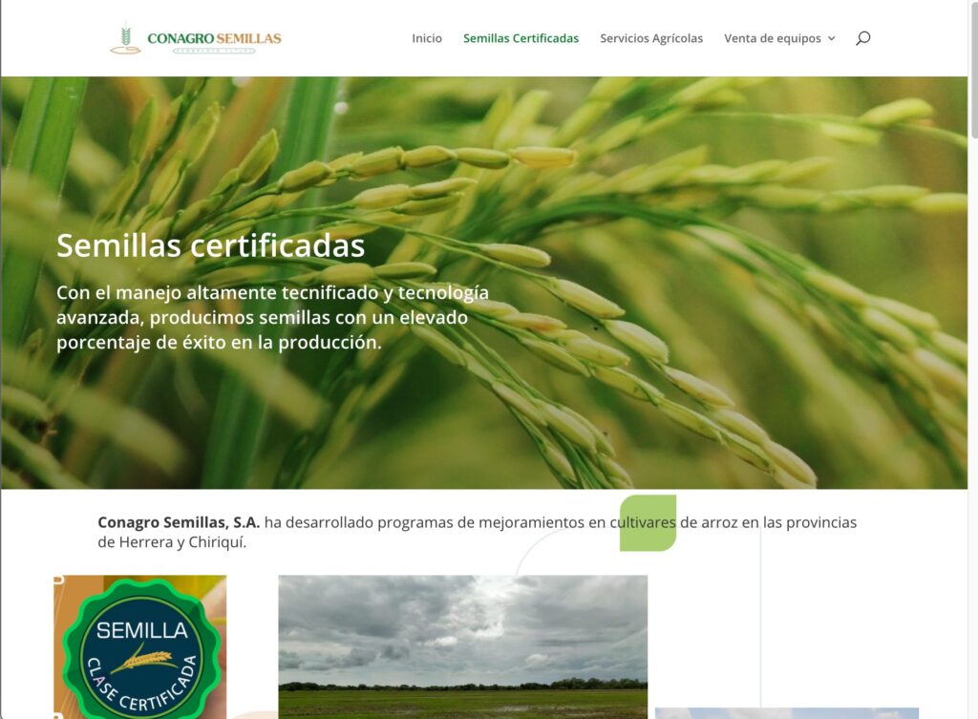Open the Servicios Agrícolas menu entry
This screenshot has width=978, height=719.
[650, 38]
